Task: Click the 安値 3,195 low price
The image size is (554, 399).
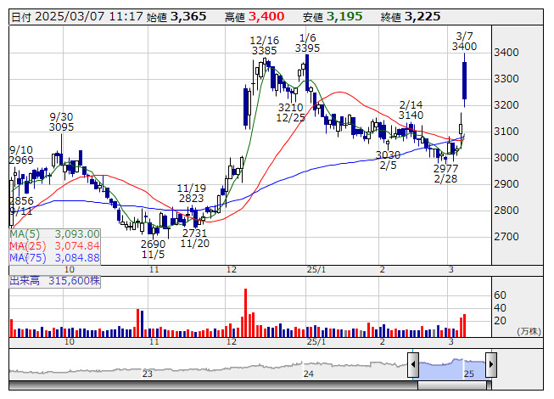Action: pyautogui.click(x=333, y=17)
